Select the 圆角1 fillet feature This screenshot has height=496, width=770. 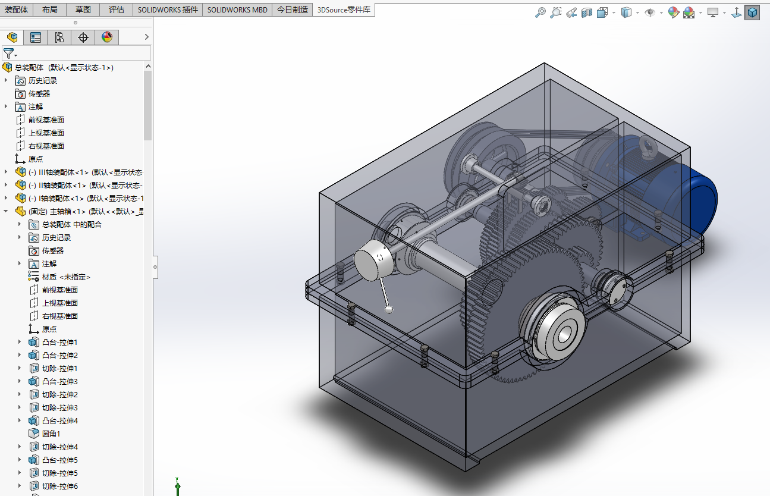coord(51,434)
